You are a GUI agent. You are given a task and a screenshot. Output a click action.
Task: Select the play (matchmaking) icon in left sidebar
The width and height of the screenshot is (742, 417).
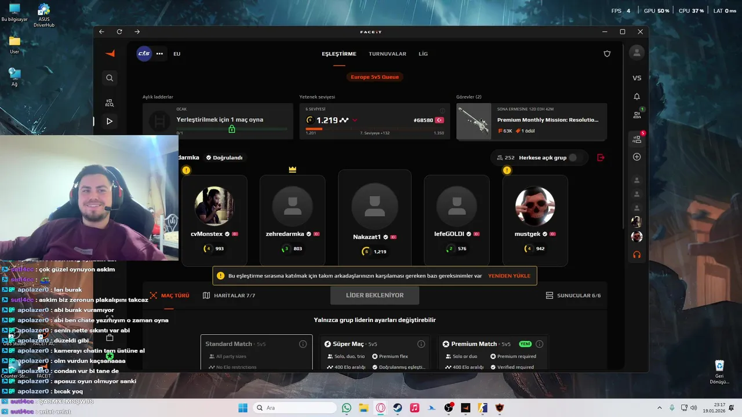(110, 121)
